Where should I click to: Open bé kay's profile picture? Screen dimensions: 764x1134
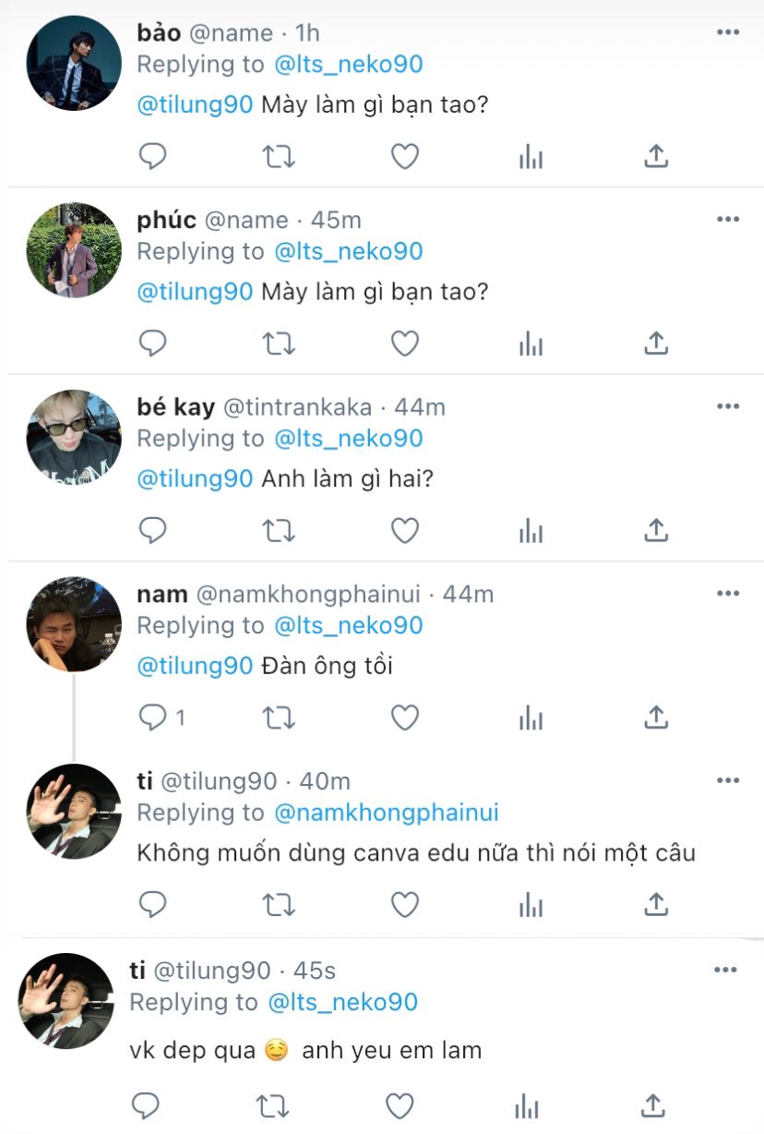click(74, 438)
